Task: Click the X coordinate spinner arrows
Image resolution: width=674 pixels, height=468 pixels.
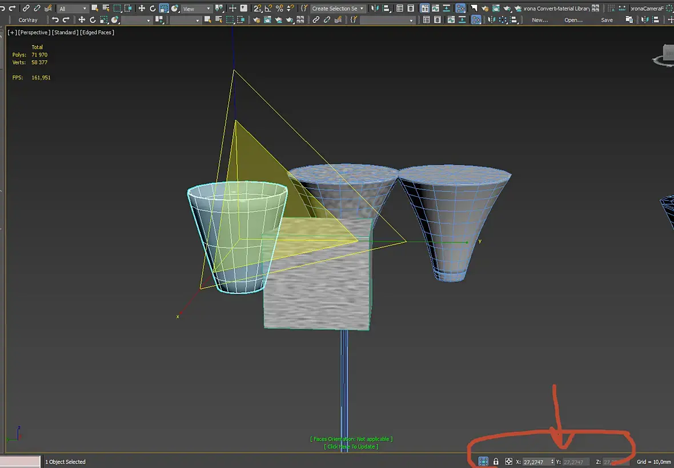Action: click(552, 462)
